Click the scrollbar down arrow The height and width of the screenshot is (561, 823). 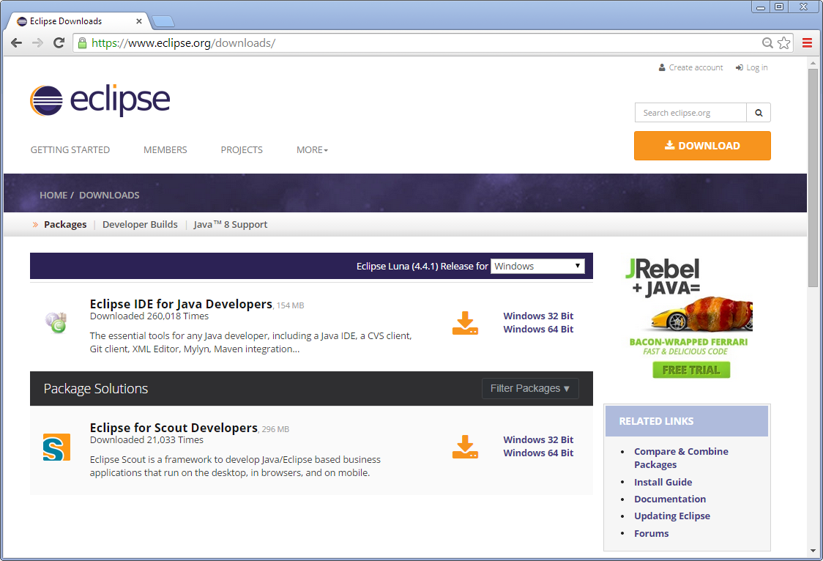813,551
